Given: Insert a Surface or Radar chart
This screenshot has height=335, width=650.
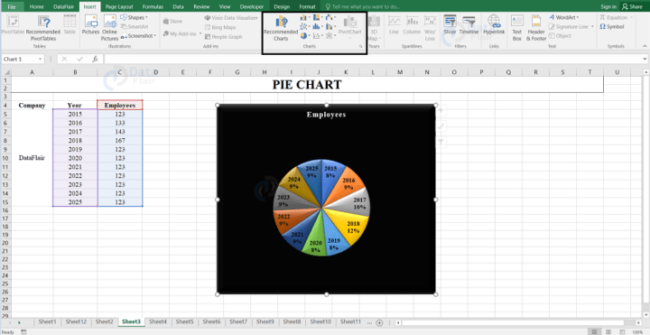Looking at the screenshot, I should pyautogui.click(x=330, y=35).
